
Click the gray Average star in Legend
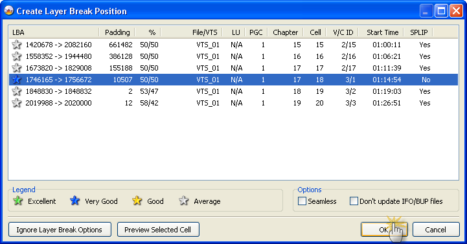point(184,201)
